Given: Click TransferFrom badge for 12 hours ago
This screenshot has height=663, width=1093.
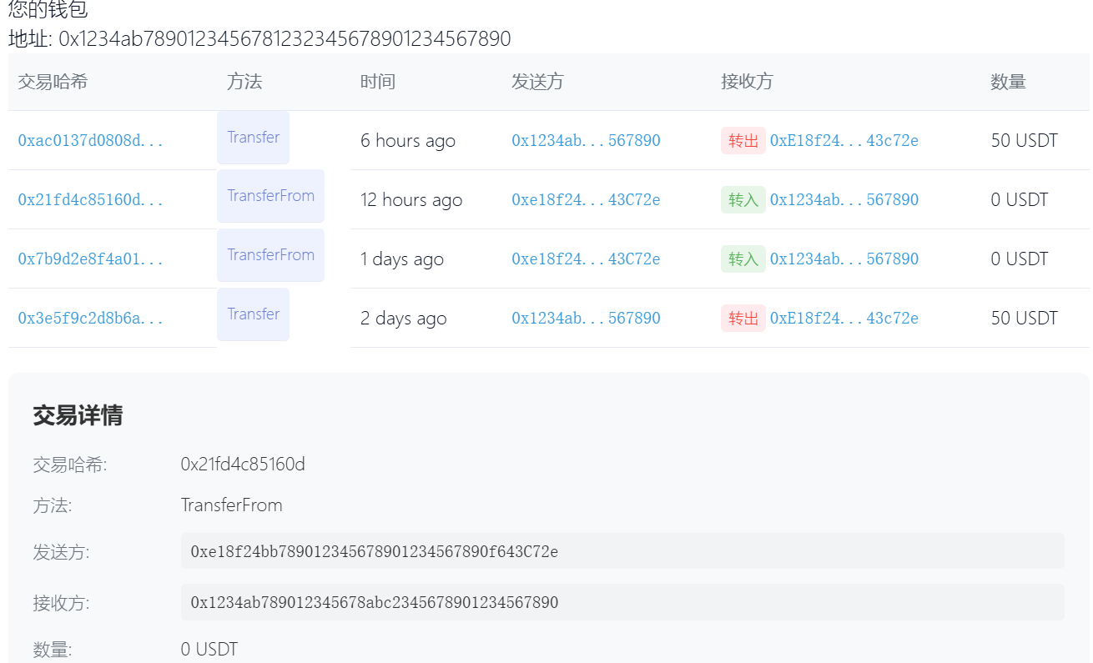Looking at the screenshot, I should [270, 196].
